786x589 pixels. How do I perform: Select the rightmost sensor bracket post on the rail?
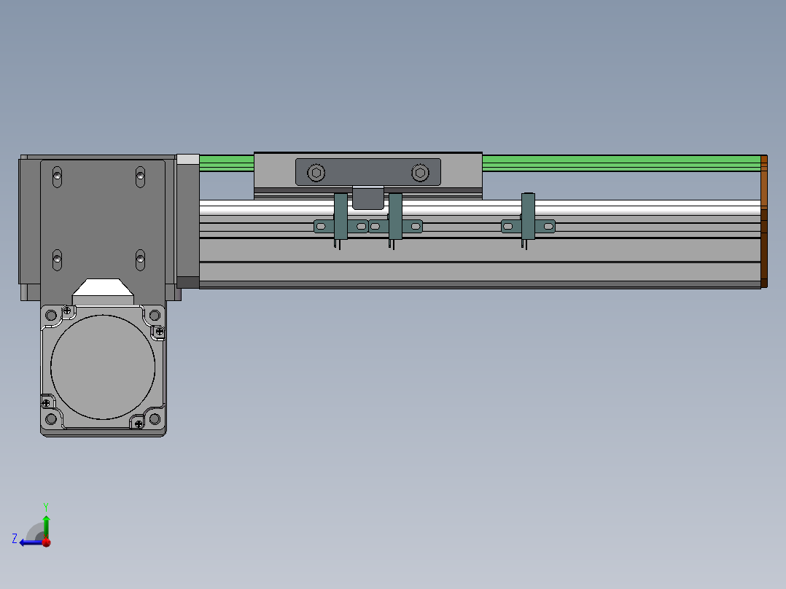tap(528, 217)
